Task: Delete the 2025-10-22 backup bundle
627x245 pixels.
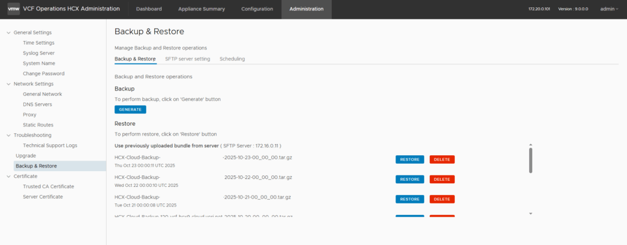Action: click(441, 179)
